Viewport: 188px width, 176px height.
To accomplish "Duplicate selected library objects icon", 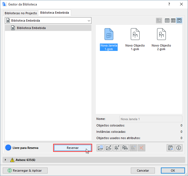I will [x=125, y=148].
